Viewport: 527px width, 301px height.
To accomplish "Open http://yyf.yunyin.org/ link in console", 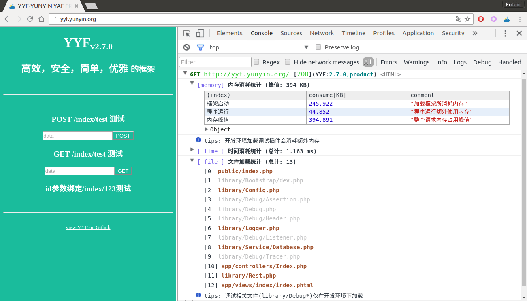I will point(246,74).
